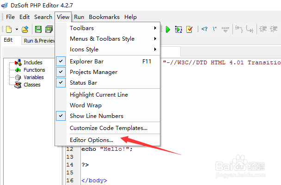The width and height of the screenshot is (281, 185).
Task: Switch to the Run & Preview tab
Action: (39, 41)
